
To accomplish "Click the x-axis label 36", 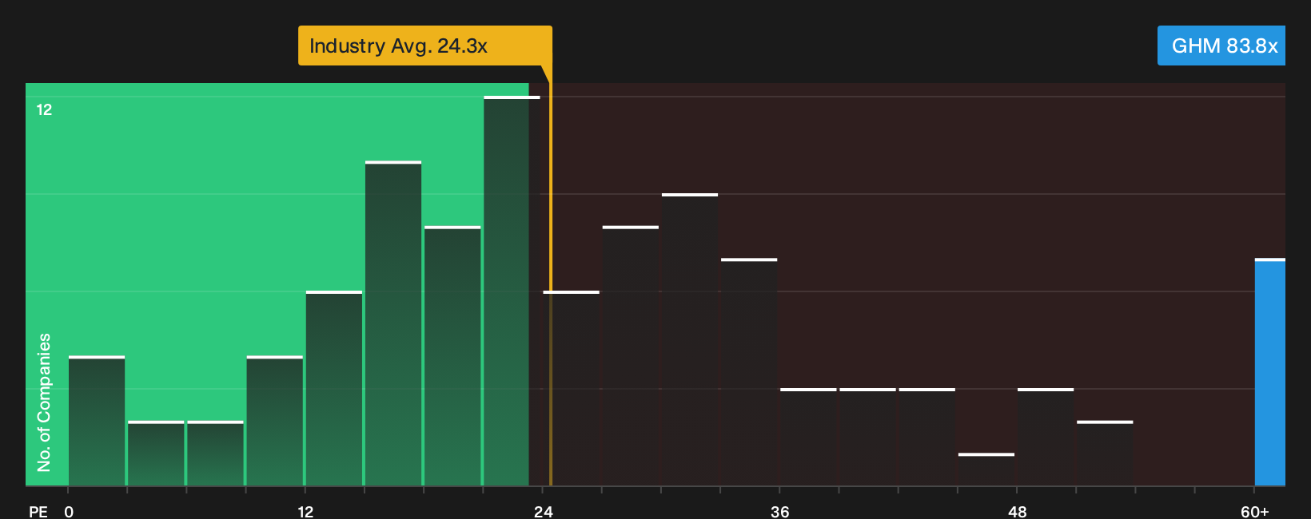I will tap(780, 511).
